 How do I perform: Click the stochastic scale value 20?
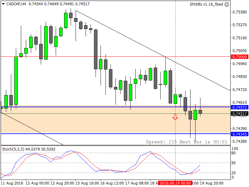(x=233, y=173)
